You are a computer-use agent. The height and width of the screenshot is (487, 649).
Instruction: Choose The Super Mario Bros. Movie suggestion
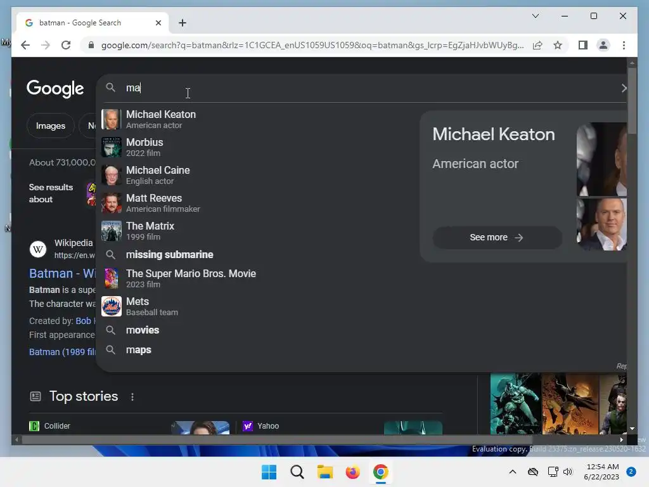tap(257, 278)
